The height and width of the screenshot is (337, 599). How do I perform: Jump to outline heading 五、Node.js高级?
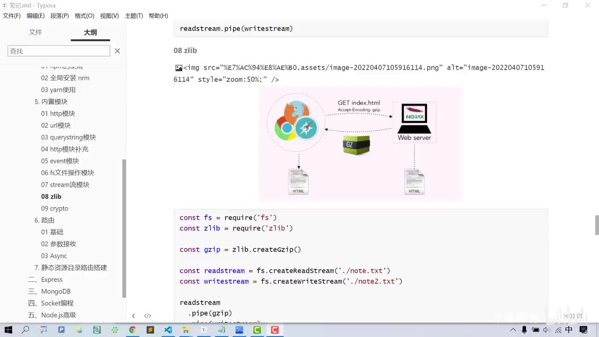click(52, 315)
